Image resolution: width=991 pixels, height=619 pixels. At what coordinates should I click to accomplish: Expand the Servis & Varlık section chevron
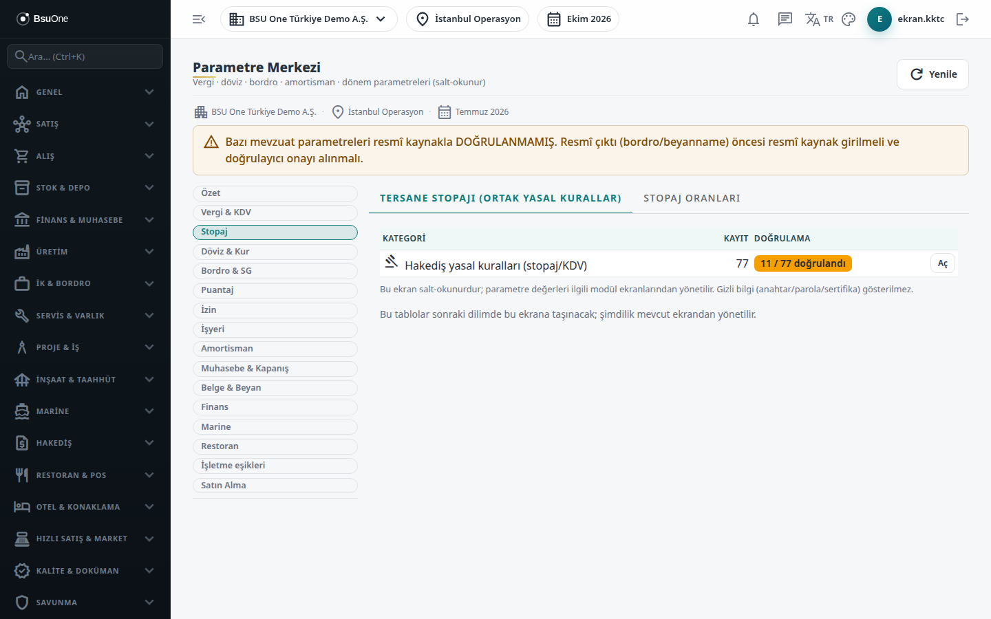[x=149, y=316]
